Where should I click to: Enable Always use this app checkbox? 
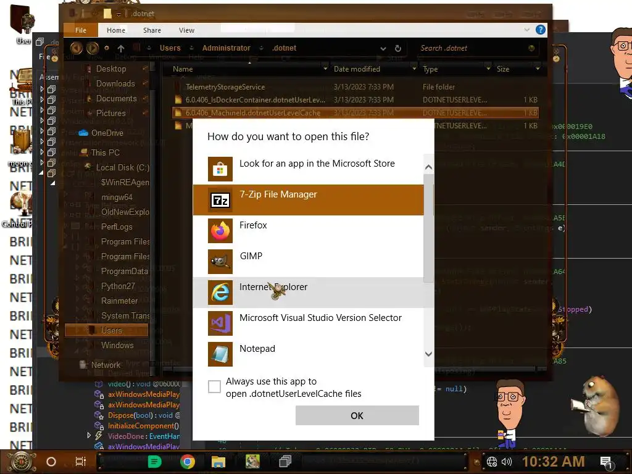pyautogui.click(x=214, y=386)
